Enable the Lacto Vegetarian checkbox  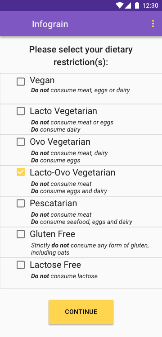pos(21,111)
